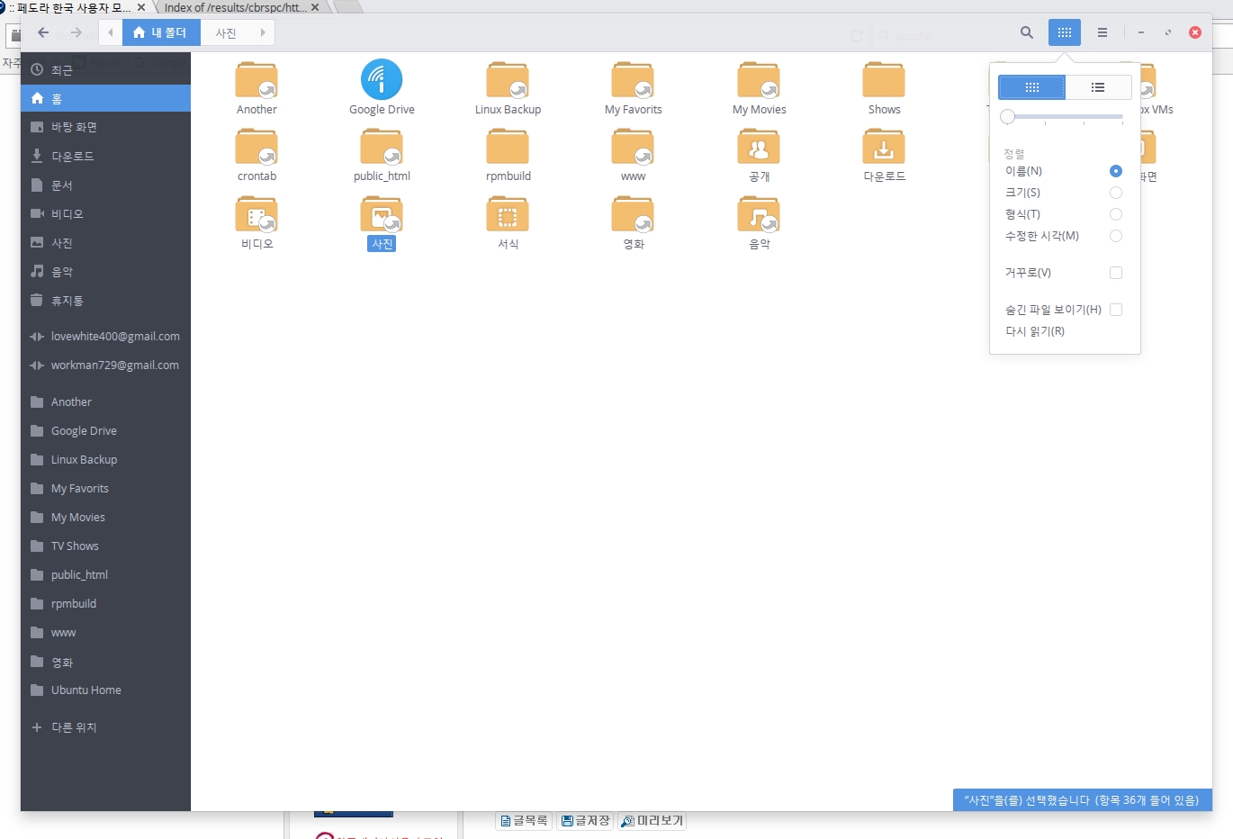Select the www folder icon in file area
This screenshot has height=839, width=1233.
click(x=633, y=147)
